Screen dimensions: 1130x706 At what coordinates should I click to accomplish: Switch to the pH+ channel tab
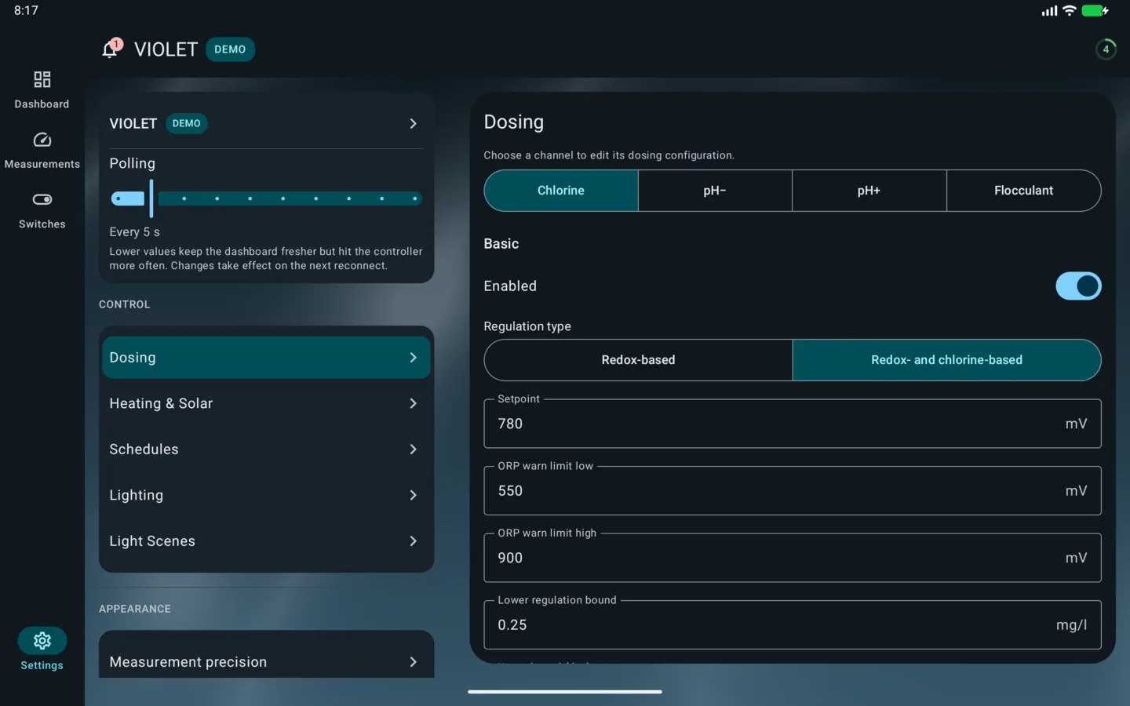[869, 191]
